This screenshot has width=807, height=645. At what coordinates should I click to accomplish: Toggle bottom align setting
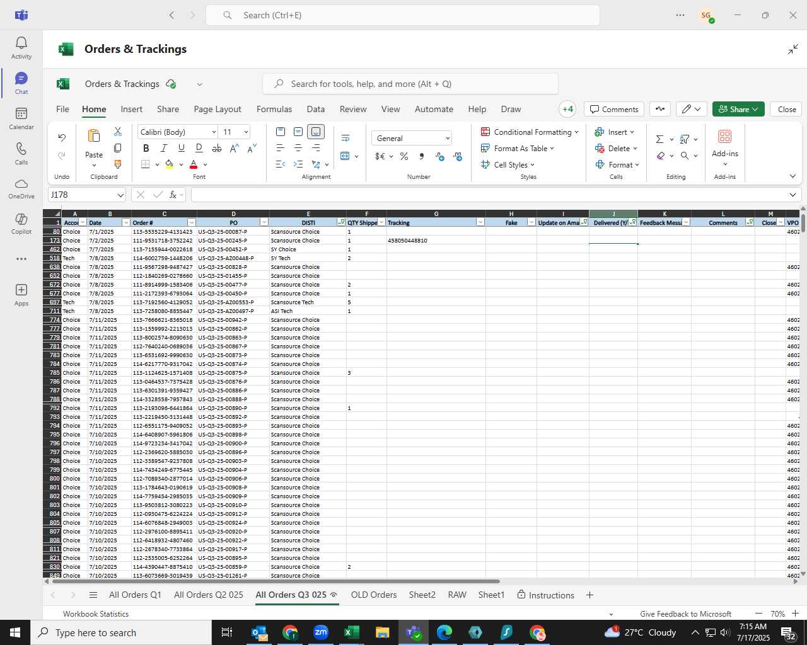[x=316, y=132]
